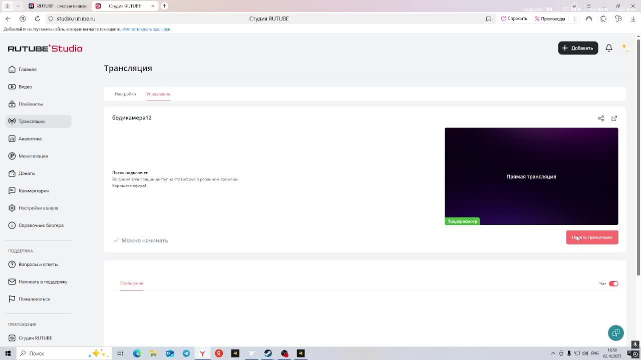Click Поток подключен text
Screen dimensions: 641x360
130,172
